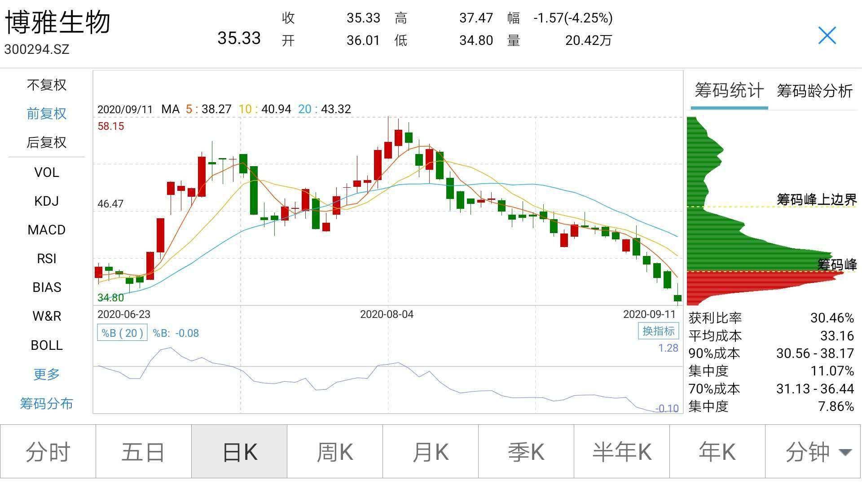Click 获利比率 value 30.46%
This screenshot has width=862, height=485.
(832, 318)
